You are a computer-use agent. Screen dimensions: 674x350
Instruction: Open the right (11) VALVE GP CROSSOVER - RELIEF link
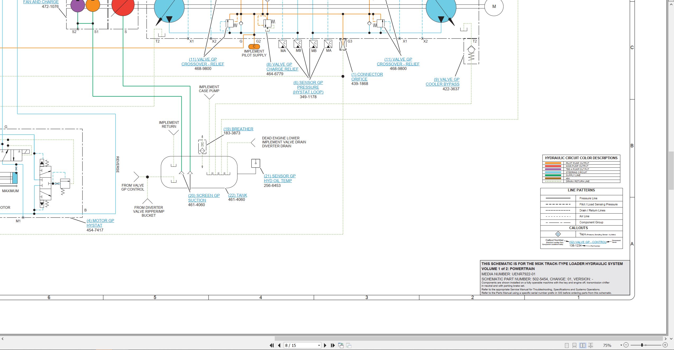pyautogui.click(x=398, y=62)
